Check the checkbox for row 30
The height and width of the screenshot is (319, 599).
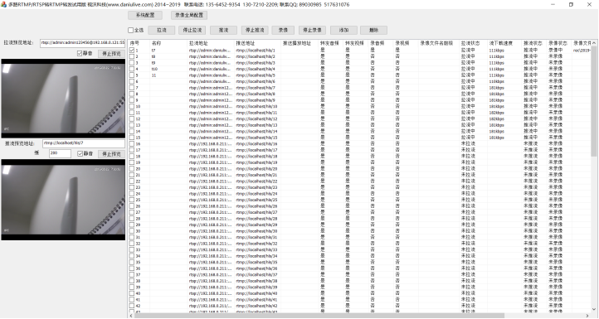(x=132, y=231)
